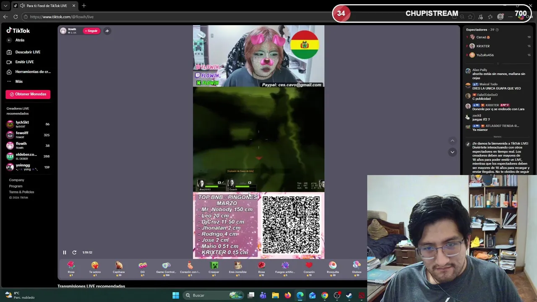
Task: Share the flowih live stream
Action: click(x=107, y=31)
